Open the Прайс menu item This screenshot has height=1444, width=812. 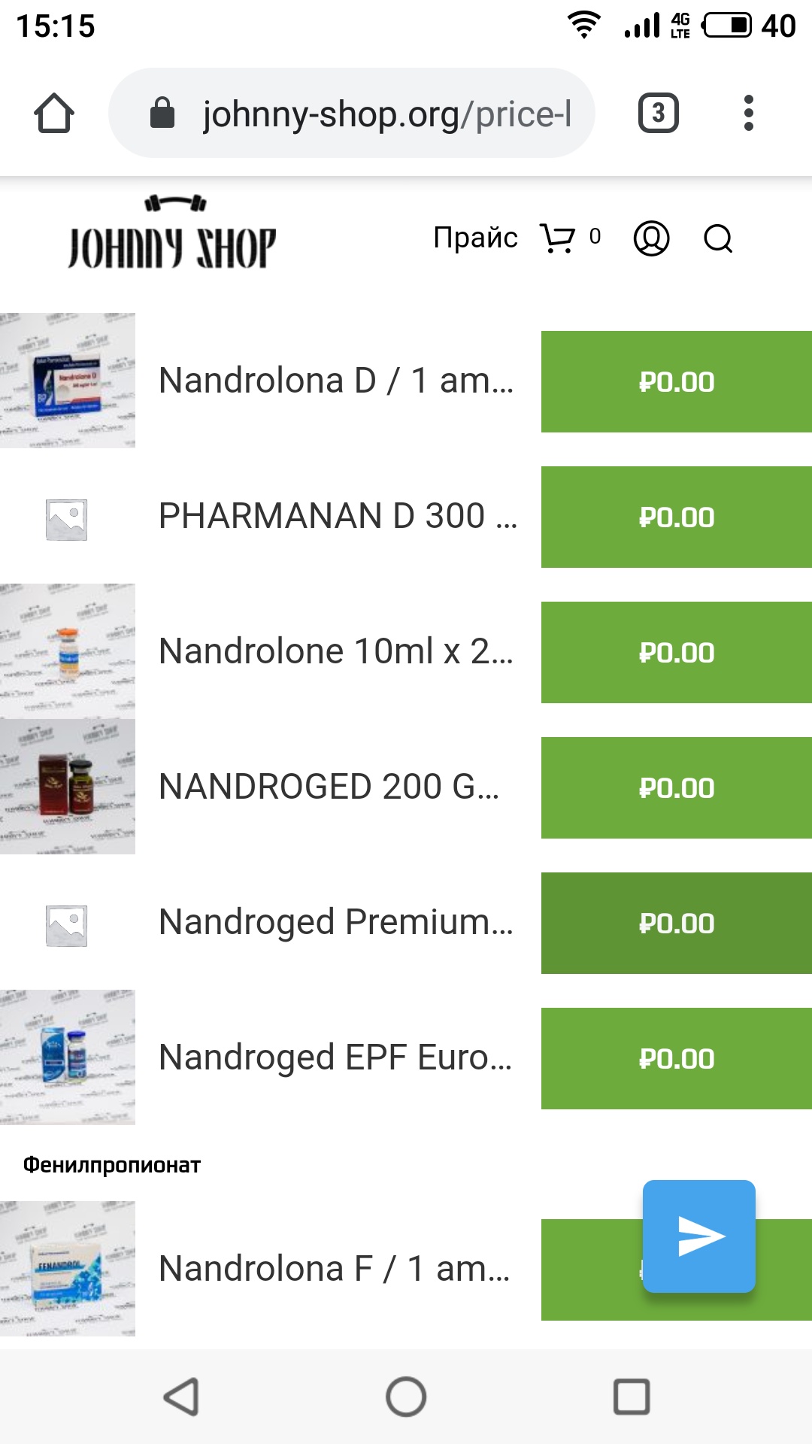click(475, 238)
